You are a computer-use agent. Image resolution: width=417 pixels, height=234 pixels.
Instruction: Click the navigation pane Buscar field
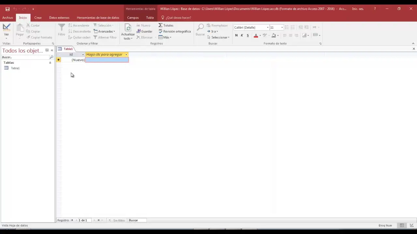[25, 57]
